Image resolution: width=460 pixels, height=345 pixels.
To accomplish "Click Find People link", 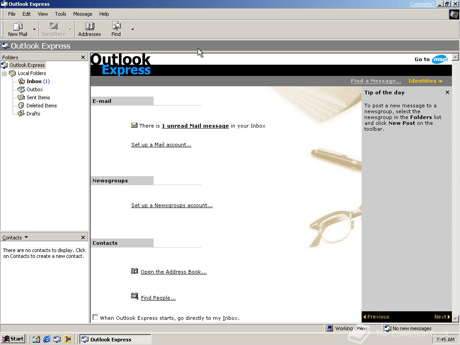I will tap(158, 298).
